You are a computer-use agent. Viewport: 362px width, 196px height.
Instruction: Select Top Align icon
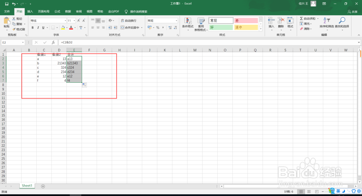tap(93, 21)
